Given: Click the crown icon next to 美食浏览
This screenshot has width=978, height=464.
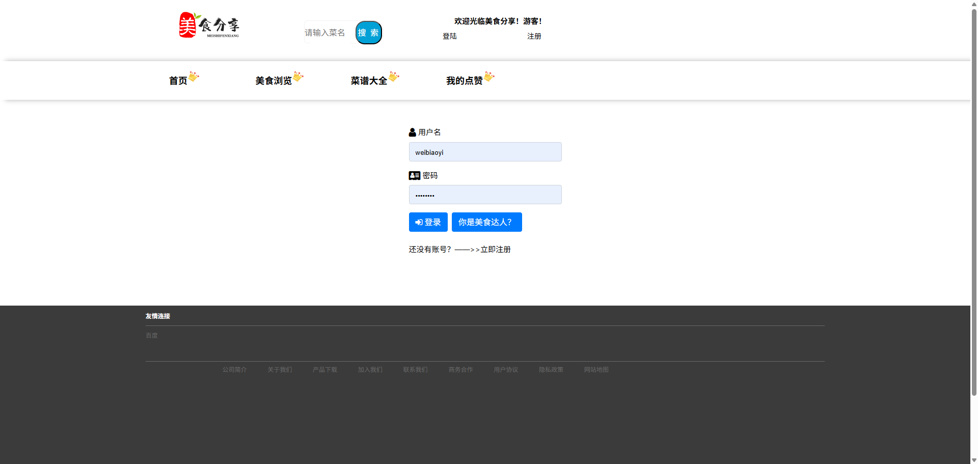Looking at the screenshot, I should (x=298, y=77).
